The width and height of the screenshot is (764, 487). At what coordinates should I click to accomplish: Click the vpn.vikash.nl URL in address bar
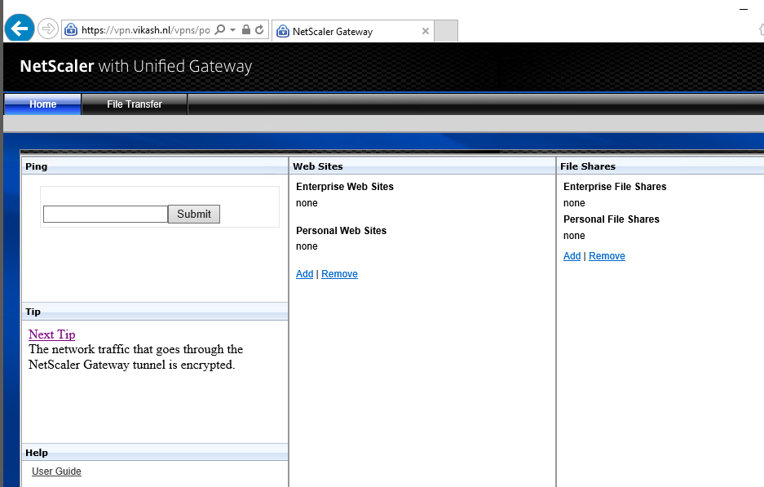point(146,30)
